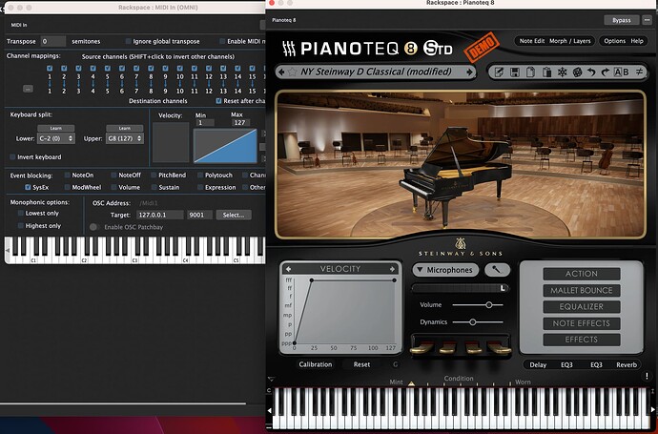This screenshot has height=434, width=658.
Task: Click the microphone icon next to Microphones
Action: tap(497, 270)
